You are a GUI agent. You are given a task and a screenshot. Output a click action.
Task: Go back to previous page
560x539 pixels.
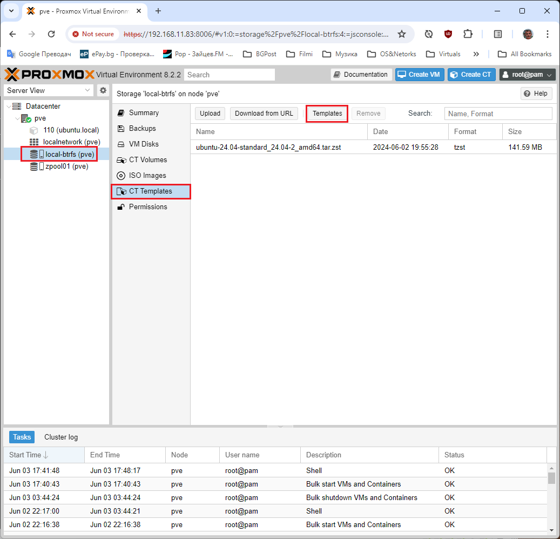12,34
